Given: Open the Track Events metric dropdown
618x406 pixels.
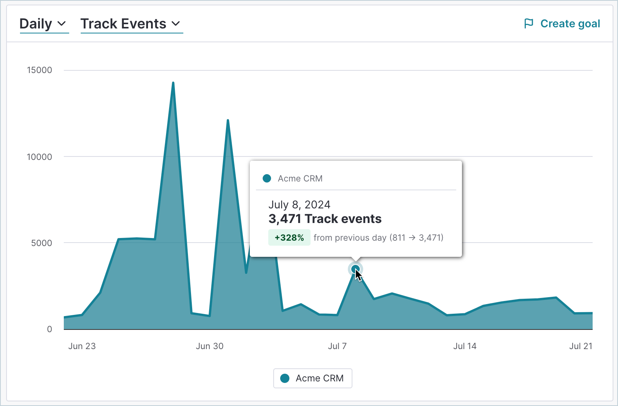Looking at the screenshot, I should coord(131,24).
